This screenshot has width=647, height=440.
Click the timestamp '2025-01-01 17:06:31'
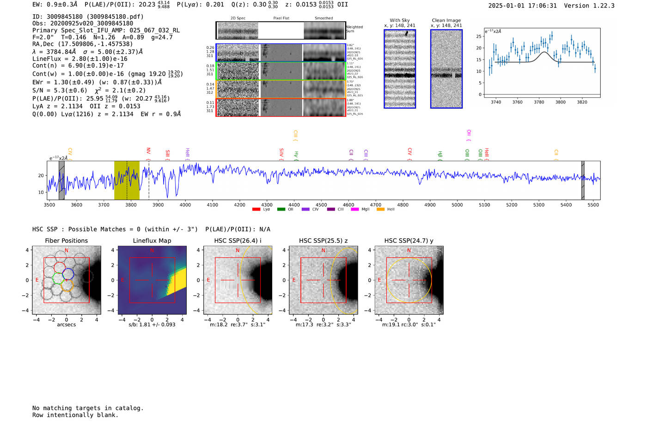pyautogui.click(x=523, y=6)
